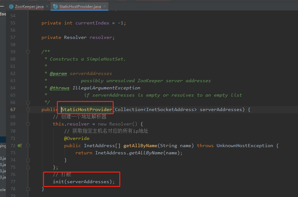The image size is (298, 197).
Task: Close the ZooKeeper.java tab
Action: (x=47, y=7)
